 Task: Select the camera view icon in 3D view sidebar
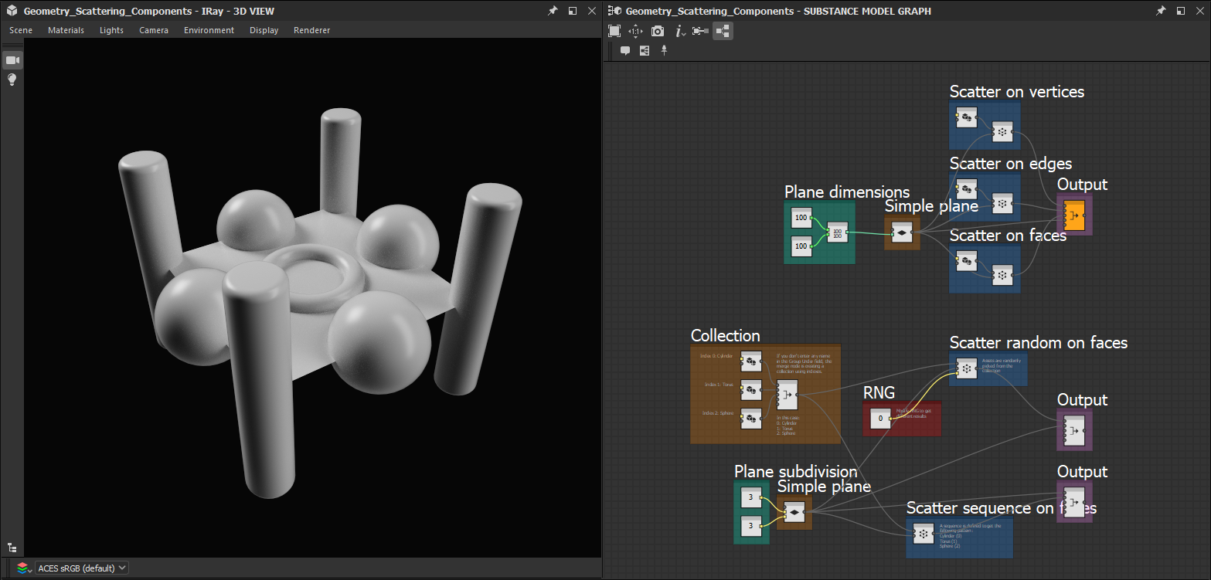(x=12, y=59)
